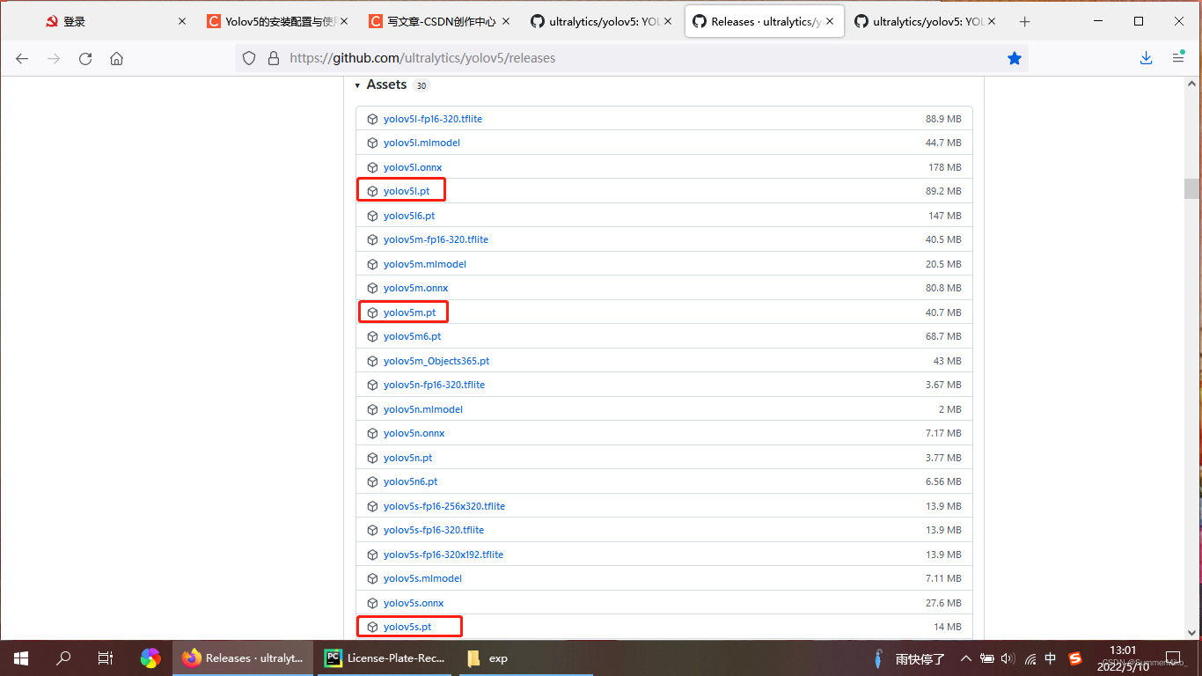Download yolov5n.pt weights
This screenshot has height=676, width=1202.
pyautogui.click(x=408, y=458)
